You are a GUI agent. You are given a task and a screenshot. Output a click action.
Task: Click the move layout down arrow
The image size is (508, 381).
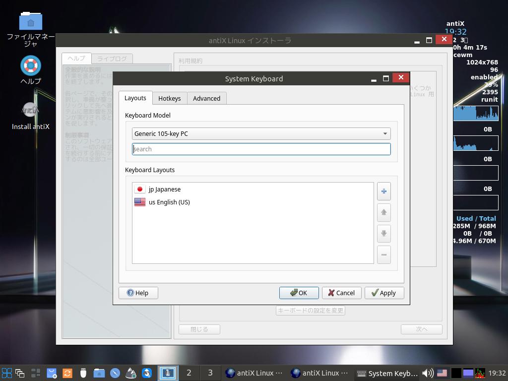coord(383,234)
